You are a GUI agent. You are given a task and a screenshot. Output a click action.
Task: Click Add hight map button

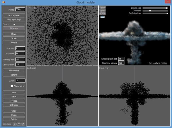[x=14, y=19]
